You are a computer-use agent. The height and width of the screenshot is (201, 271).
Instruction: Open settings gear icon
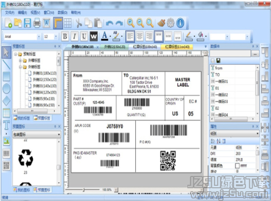click(171, 23)
